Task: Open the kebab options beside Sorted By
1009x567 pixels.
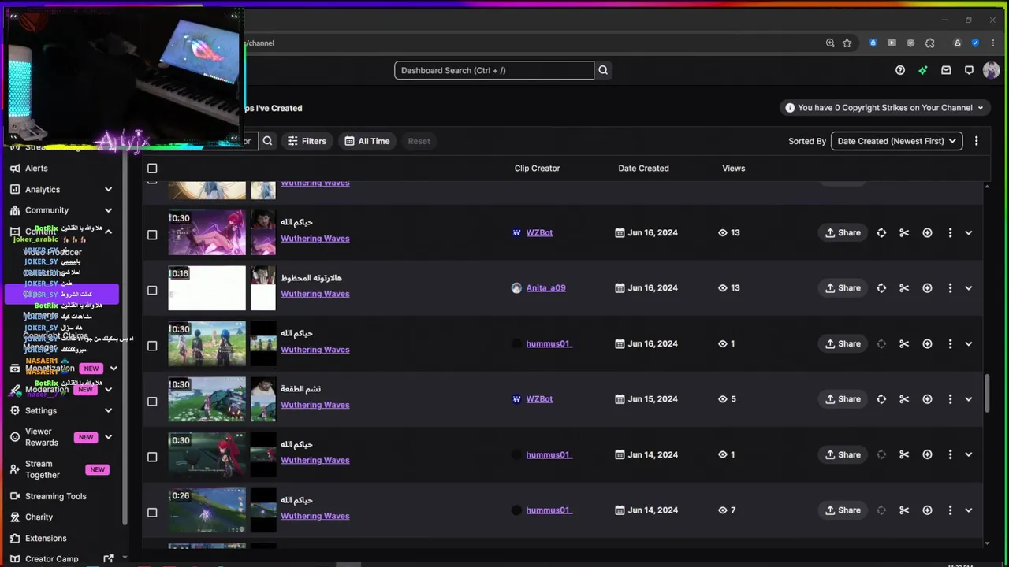Action: (976, 141)
